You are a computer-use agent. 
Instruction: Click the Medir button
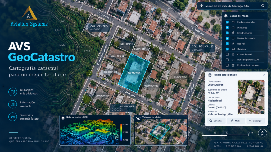click(x=236, y=121)
